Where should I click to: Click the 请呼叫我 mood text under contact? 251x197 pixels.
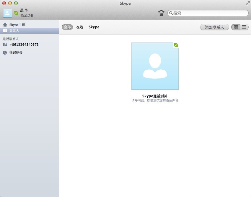coord(155,100)
